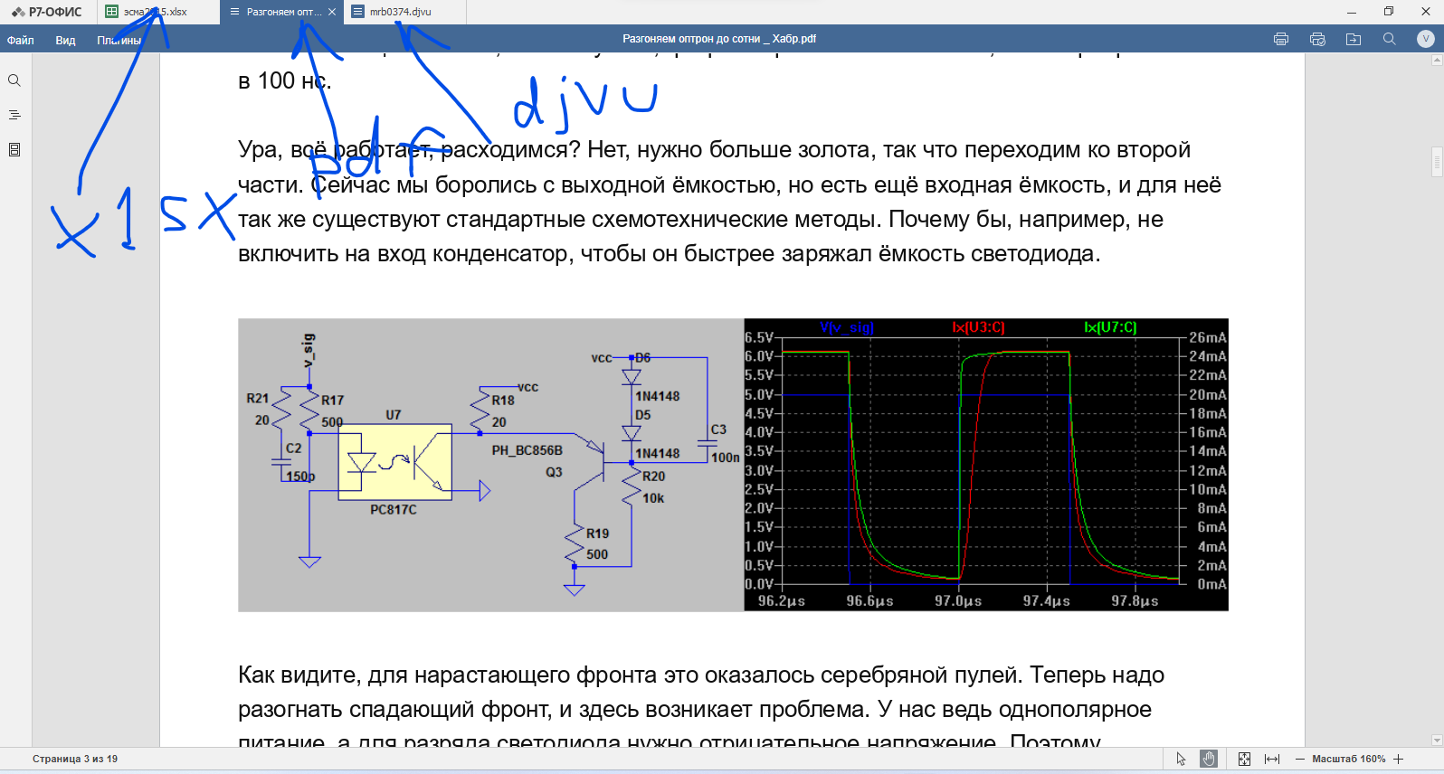Screen dimensions: 1444x774
Task: Click the oscilloscope waveform plot image
Action: click(x=986, y=465)
